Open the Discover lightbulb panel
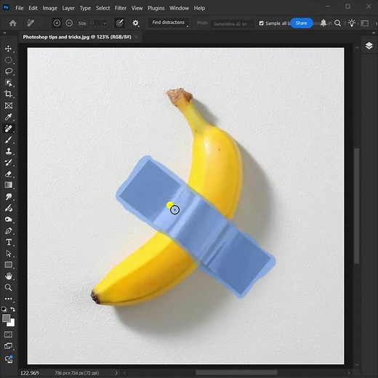378x378 pixels. 352,23
